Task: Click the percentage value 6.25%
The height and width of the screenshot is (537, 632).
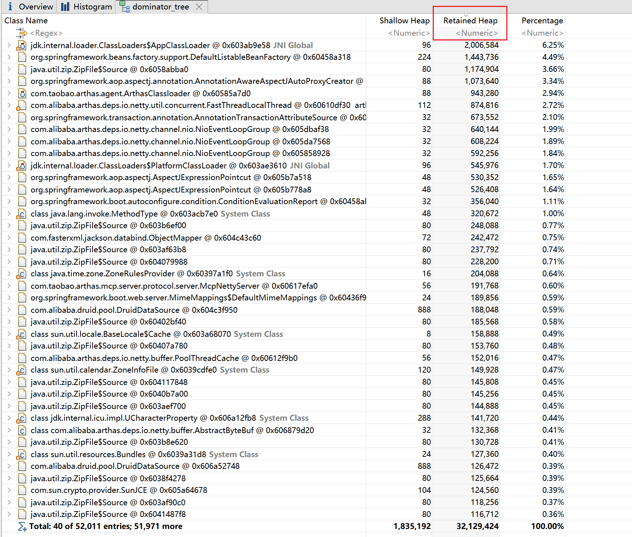Action: click(x=553, y=45)
